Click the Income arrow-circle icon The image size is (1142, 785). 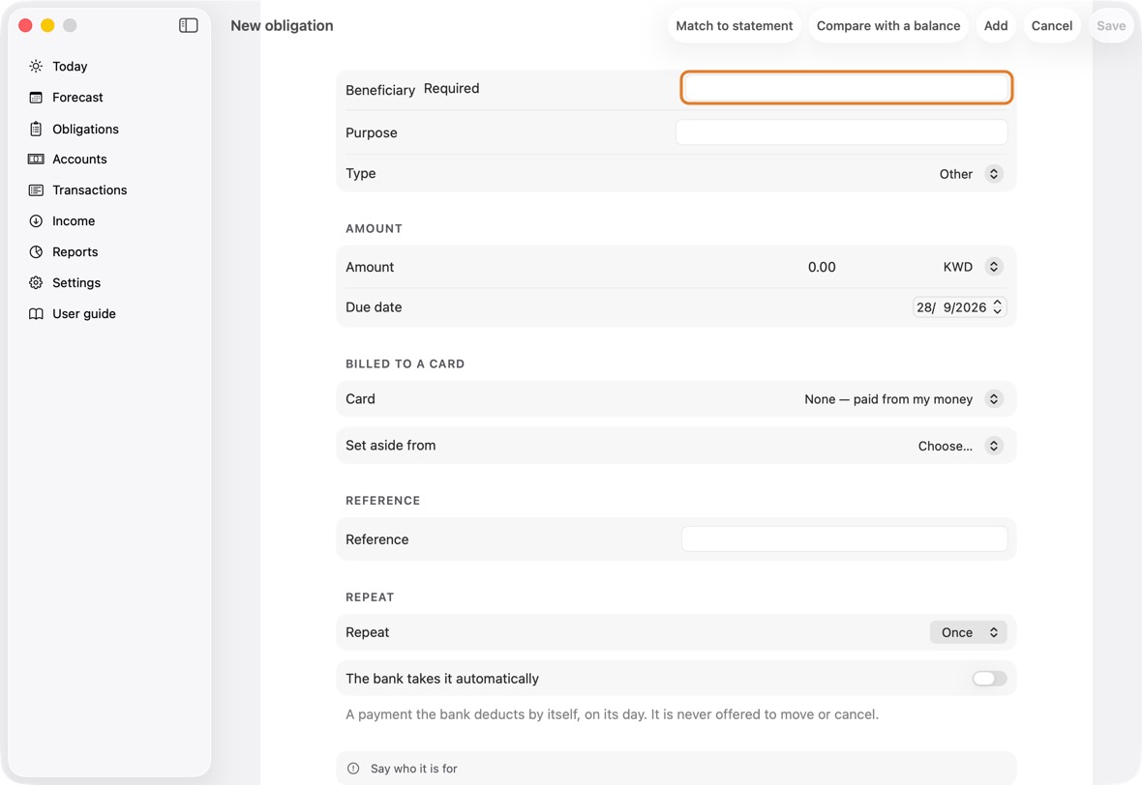click(36, 221)
